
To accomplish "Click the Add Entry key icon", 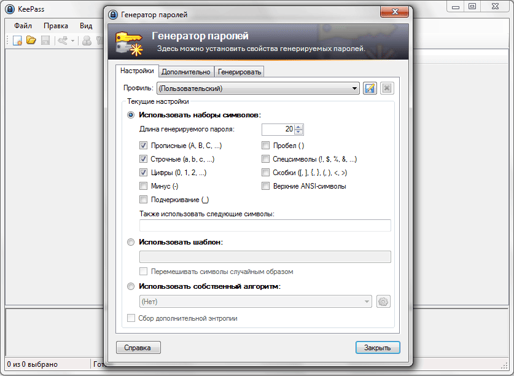I will (x=62, y=41).
